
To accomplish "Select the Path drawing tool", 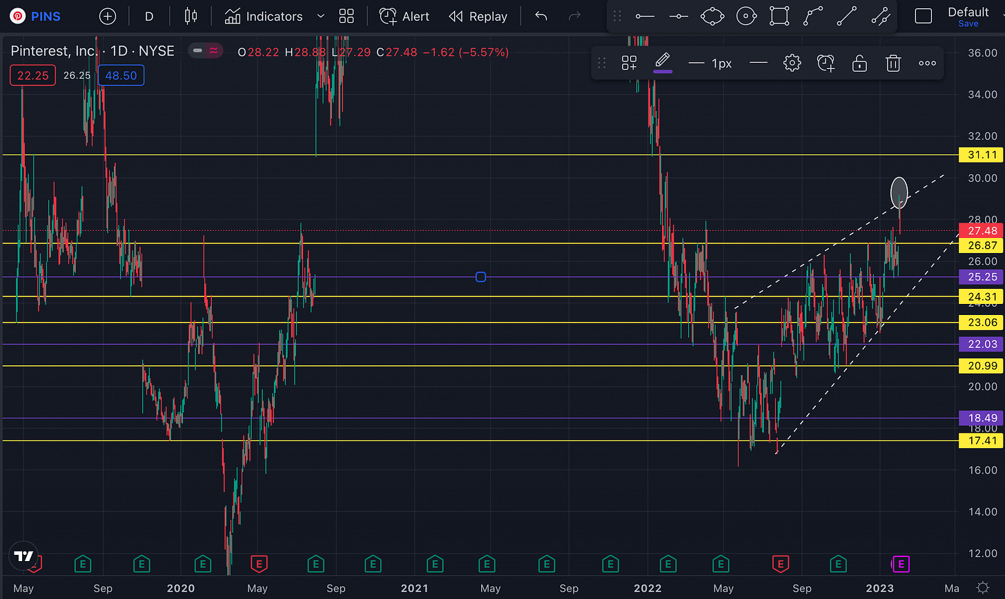I will [x=813, y=16].
